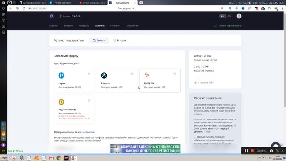Click the green start-earning link in header
This screenshot has height=161, width=286.
coord(228,26)
